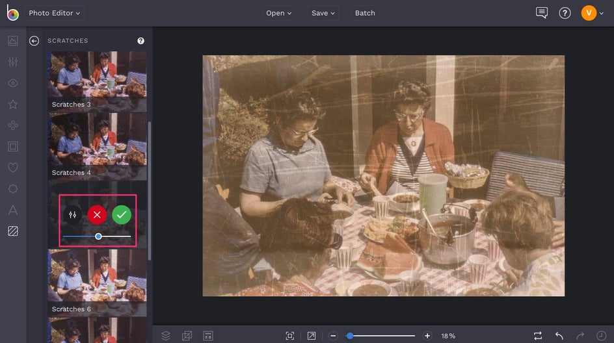Screen dimensions: 614x343
Task: Click the Batch button
Action: coord(364,13)
